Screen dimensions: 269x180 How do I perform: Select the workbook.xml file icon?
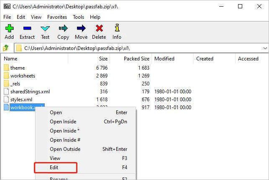pos(6,107)
